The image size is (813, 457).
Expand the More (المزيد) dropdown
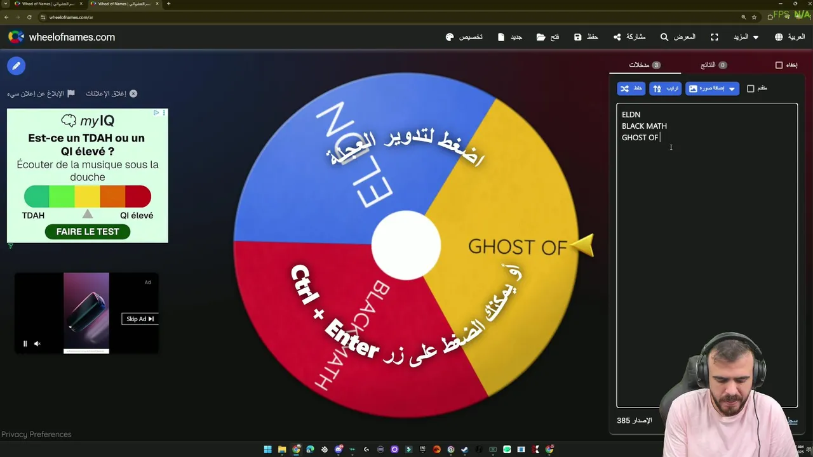(x=746, y=37)
